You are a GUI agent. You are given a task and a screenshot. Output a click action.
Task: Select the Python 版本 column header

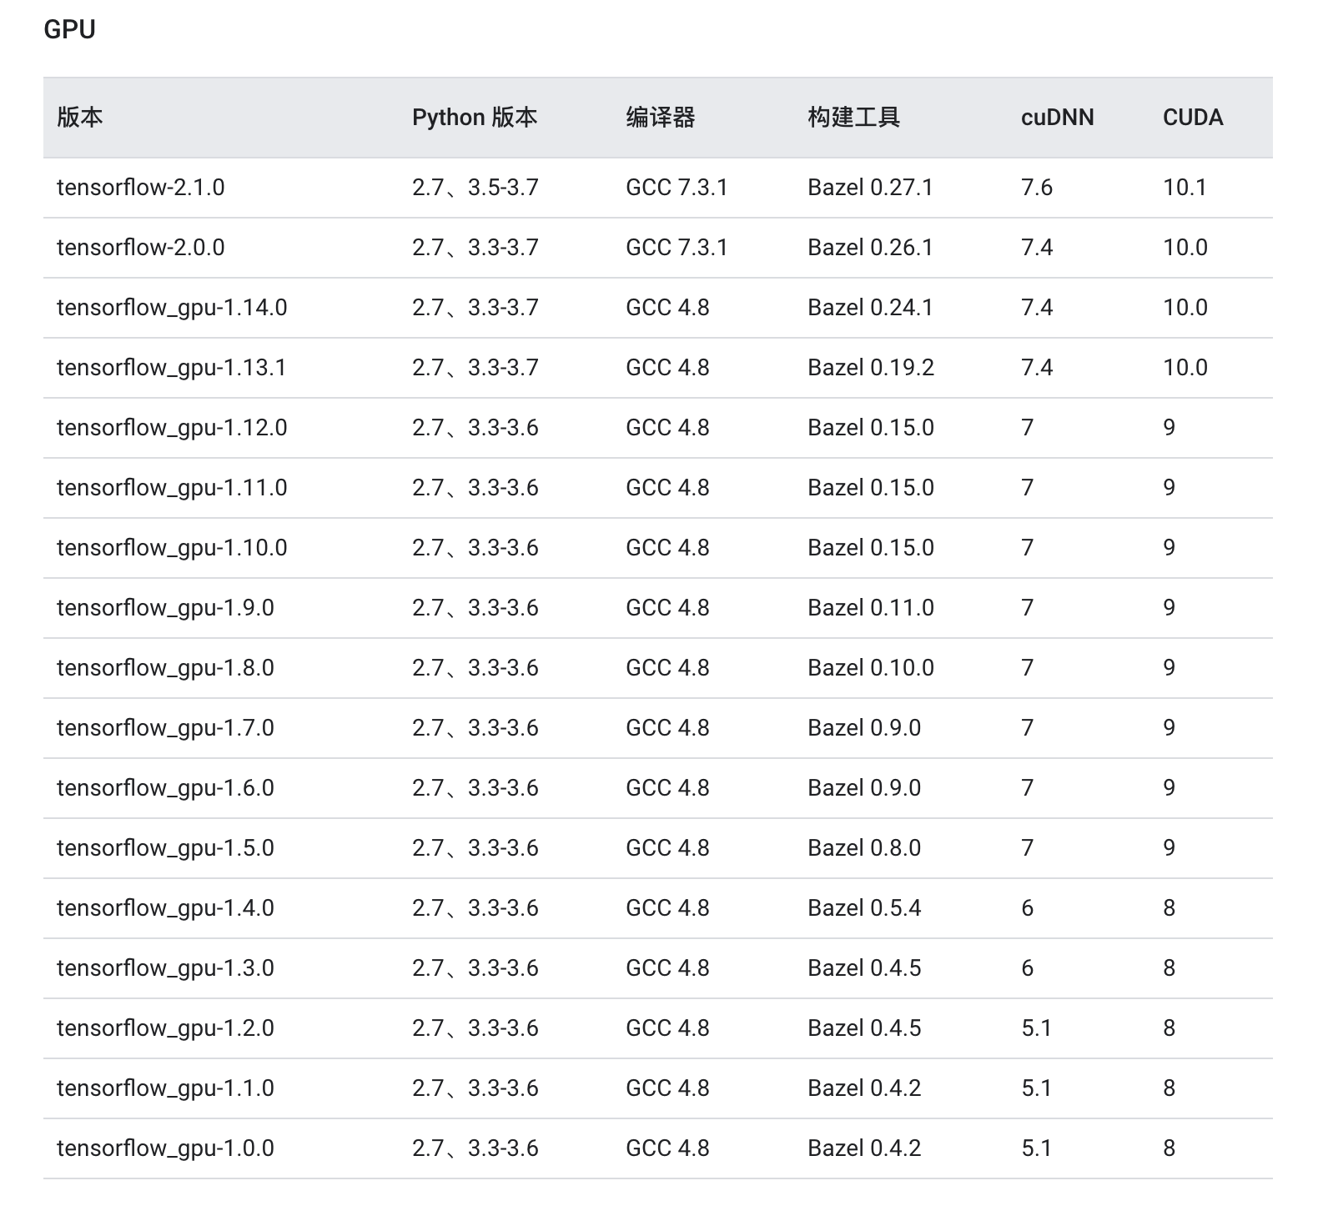pos(475,118)
